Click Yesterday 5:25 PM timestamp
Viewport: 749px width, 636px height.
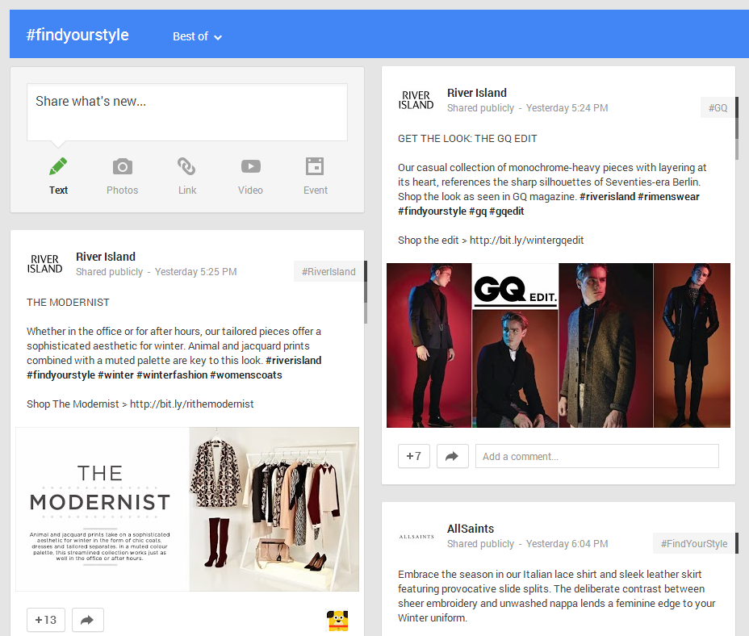196,272
